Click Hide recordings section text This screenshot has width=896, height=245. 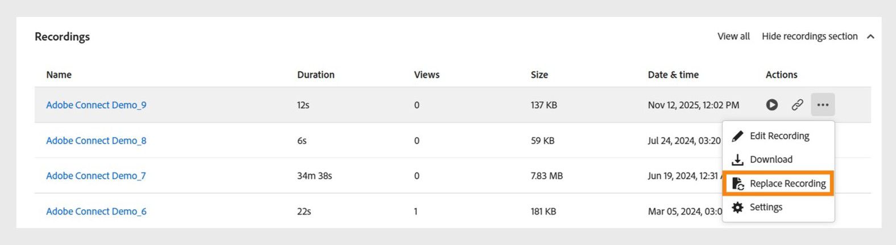coord(810,36)
